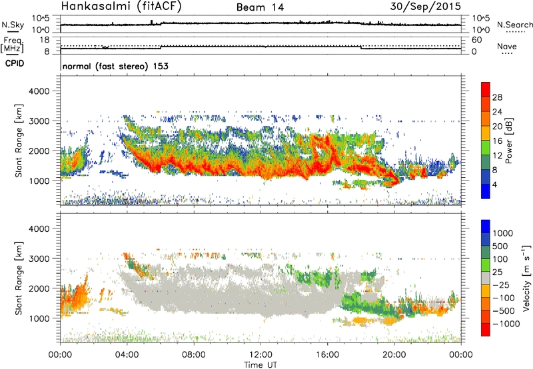533x369 pixels.
Task: Click the 3000 label on the velocity panel axis
Action: 39,258
